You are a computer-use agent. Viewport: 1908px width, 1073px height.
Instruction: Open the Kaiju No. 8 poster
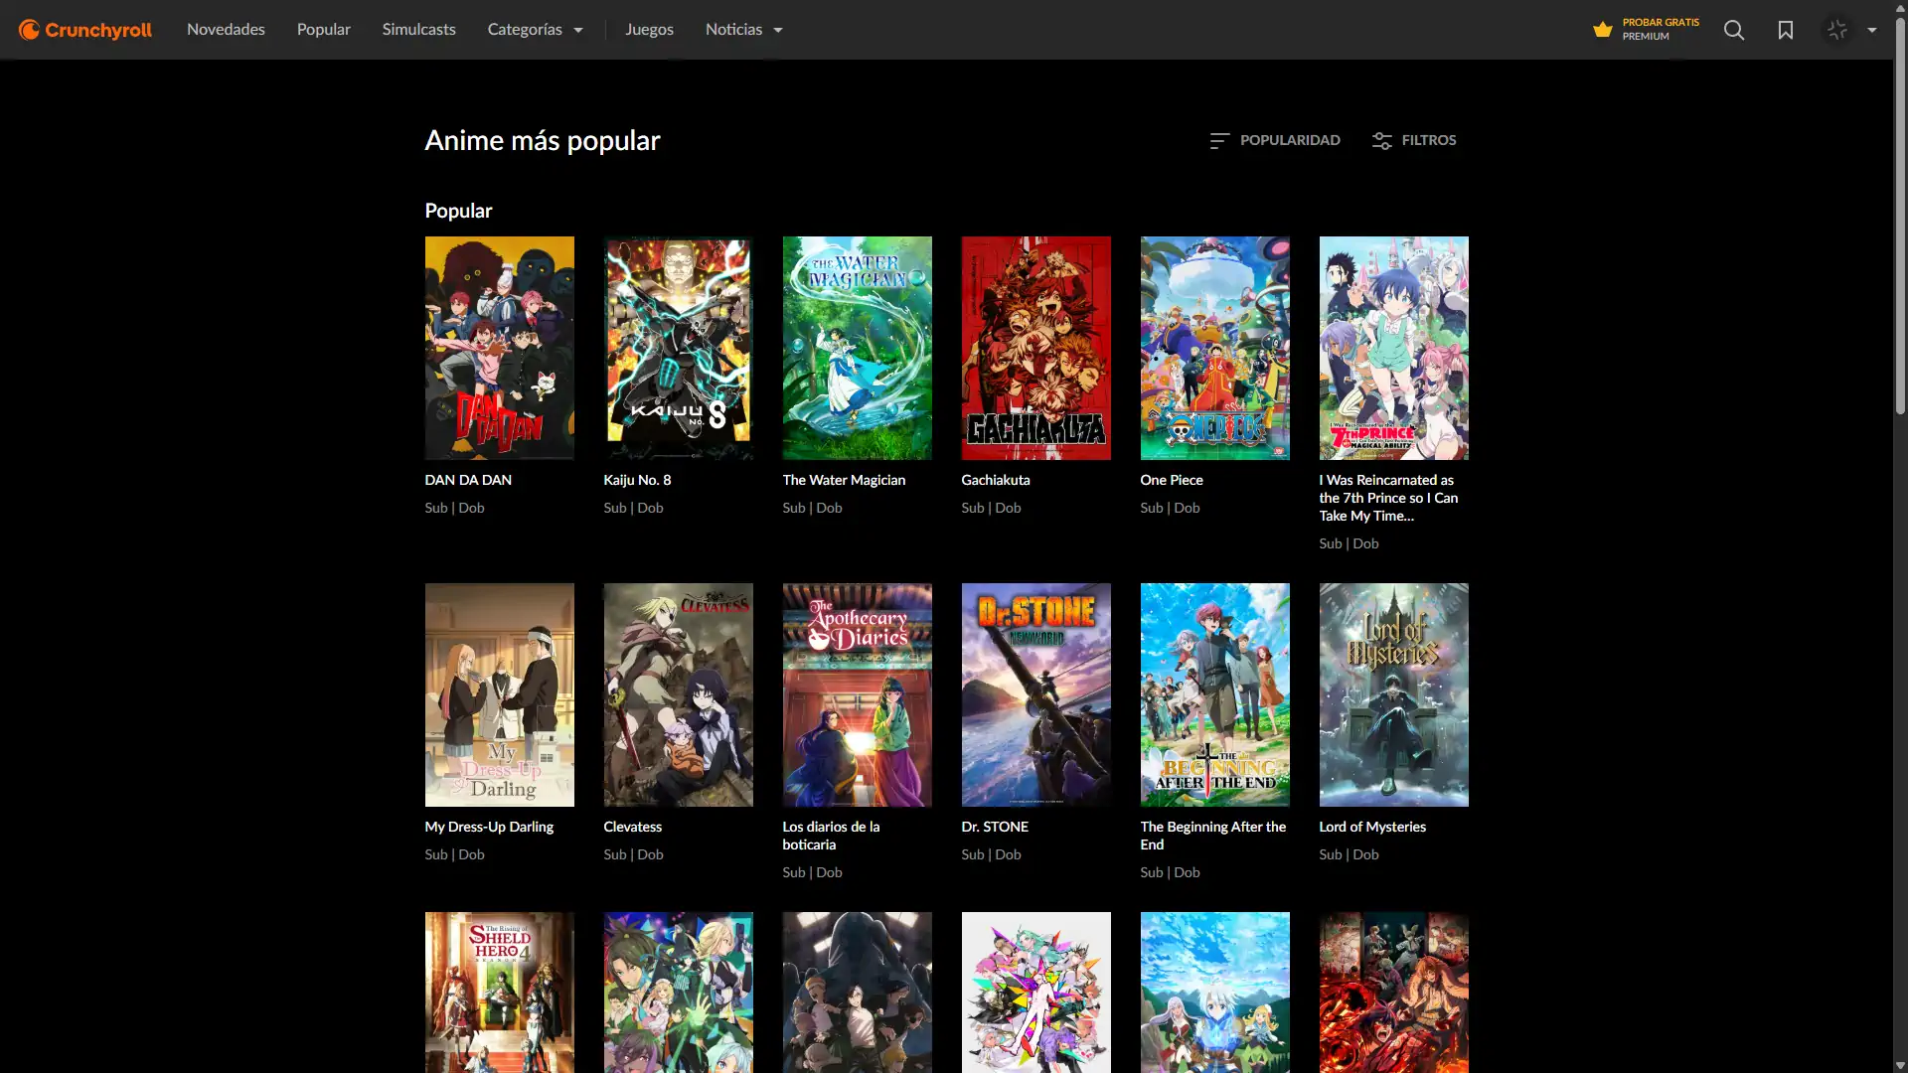(x=678, y=348)
